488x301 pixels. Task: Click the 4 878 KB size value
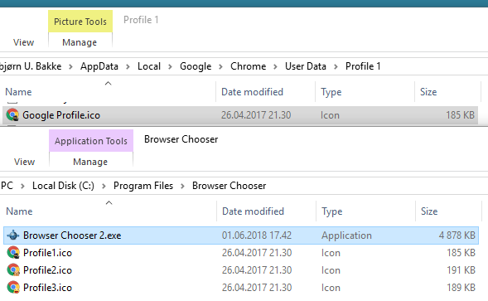(457, 235)
